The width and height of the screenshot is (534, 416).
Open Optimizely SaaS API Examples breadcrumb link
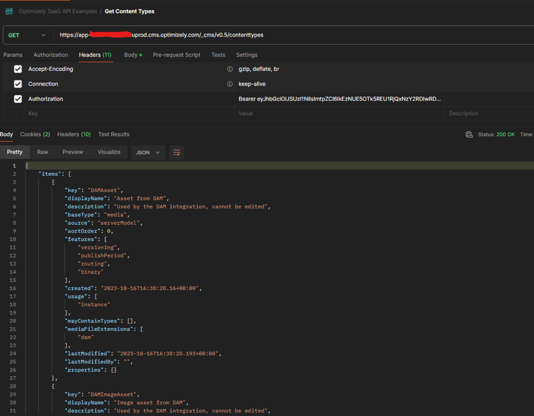tap(58, 11)
